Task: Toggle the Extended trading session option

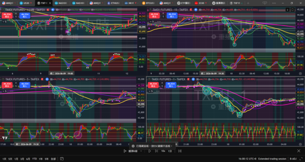Action: [x=272, y=159]
